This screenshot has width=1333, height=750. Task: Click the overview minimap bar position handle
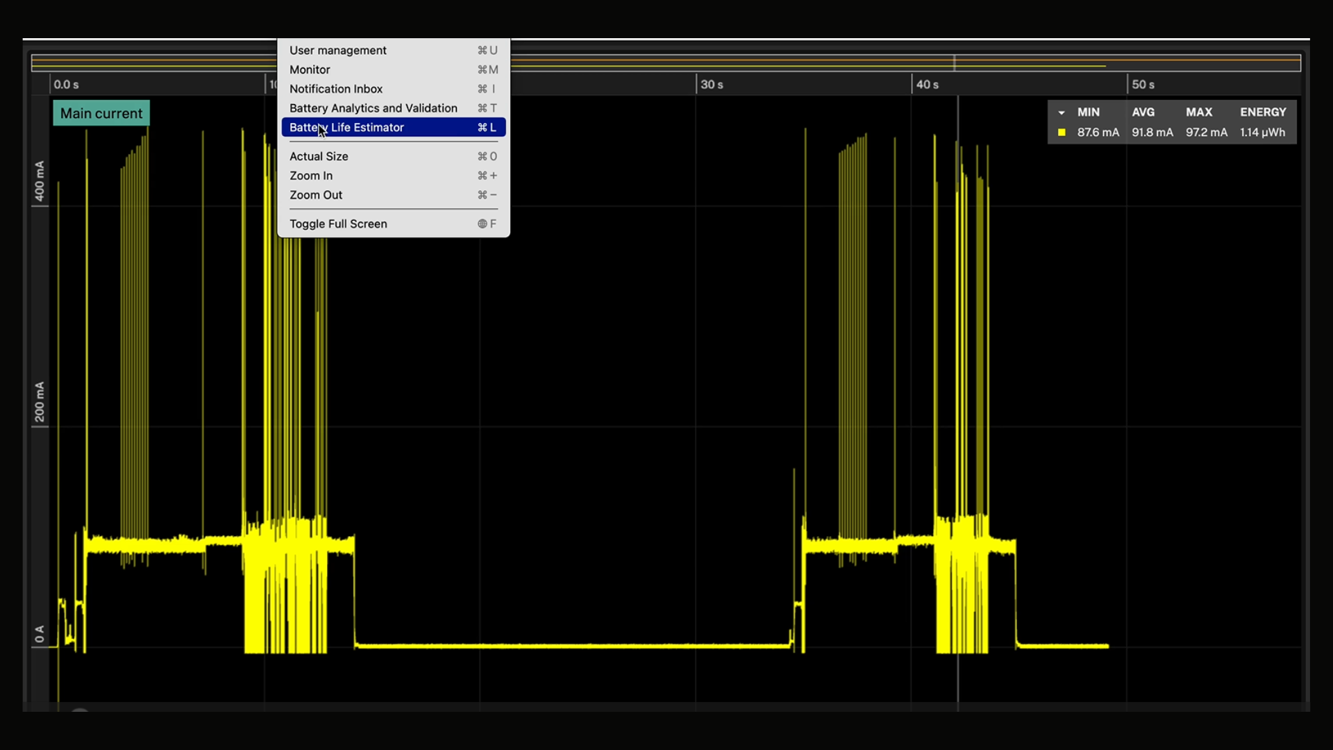tap(955, 63)
